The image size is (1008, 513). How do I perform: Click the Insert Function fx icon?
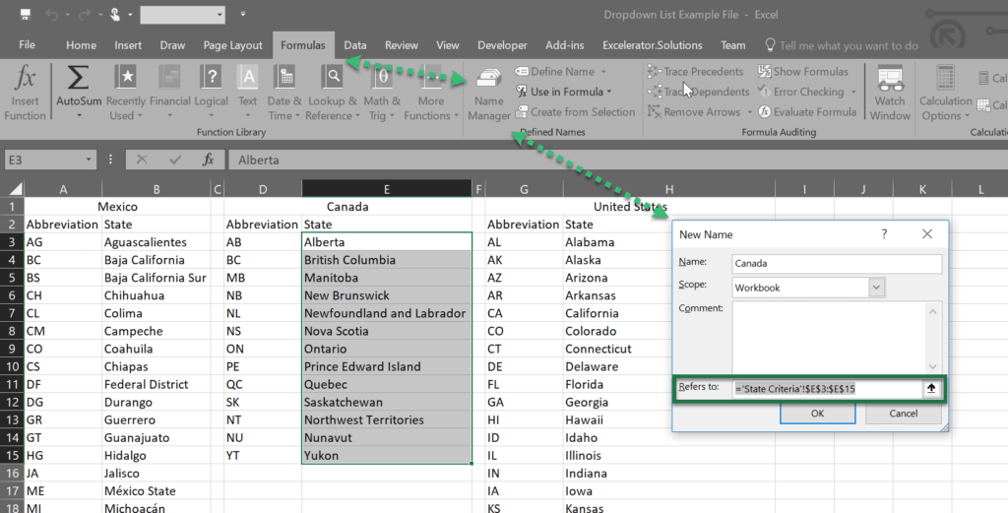[x=25, y=79]
